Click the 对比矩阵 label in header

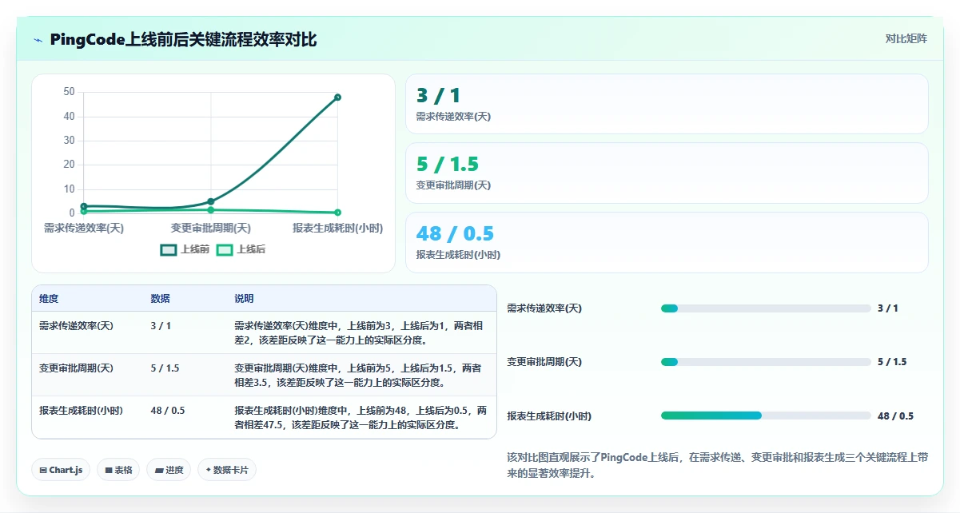click(906, 38)
